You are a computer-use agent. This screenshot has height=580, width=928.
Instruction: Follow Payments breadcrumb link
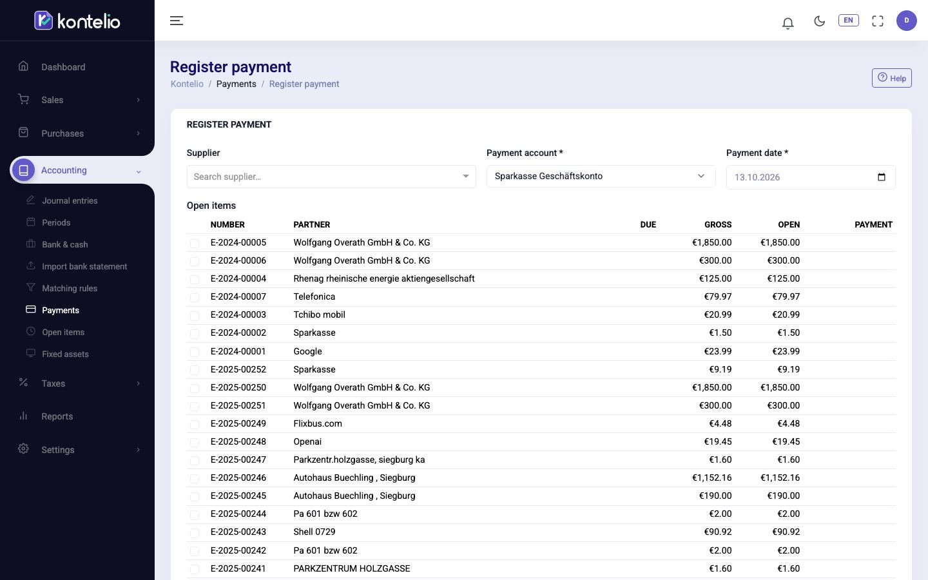236,84
